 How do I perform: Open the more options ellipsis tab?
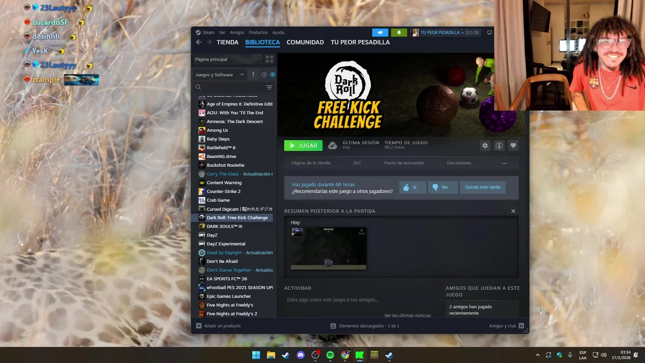[x=504, y=163]
